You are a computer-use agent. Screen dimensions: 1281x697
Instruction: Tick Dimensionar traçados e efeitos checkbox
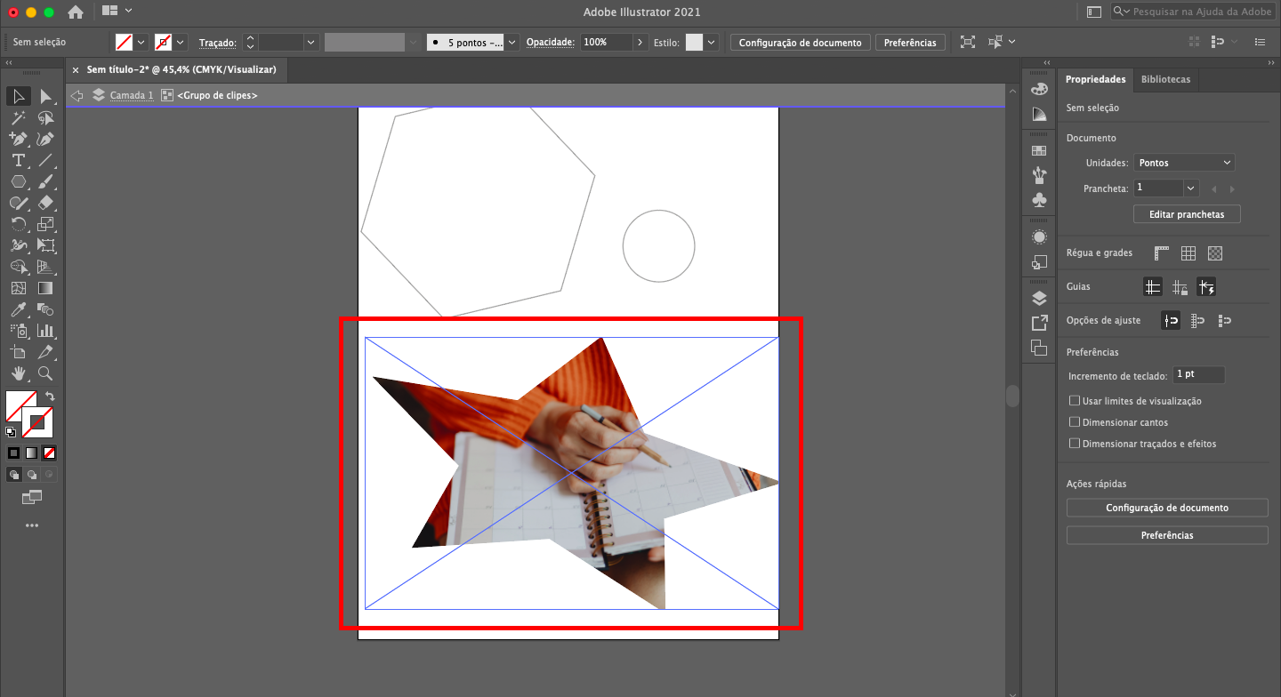(1075, 444)
